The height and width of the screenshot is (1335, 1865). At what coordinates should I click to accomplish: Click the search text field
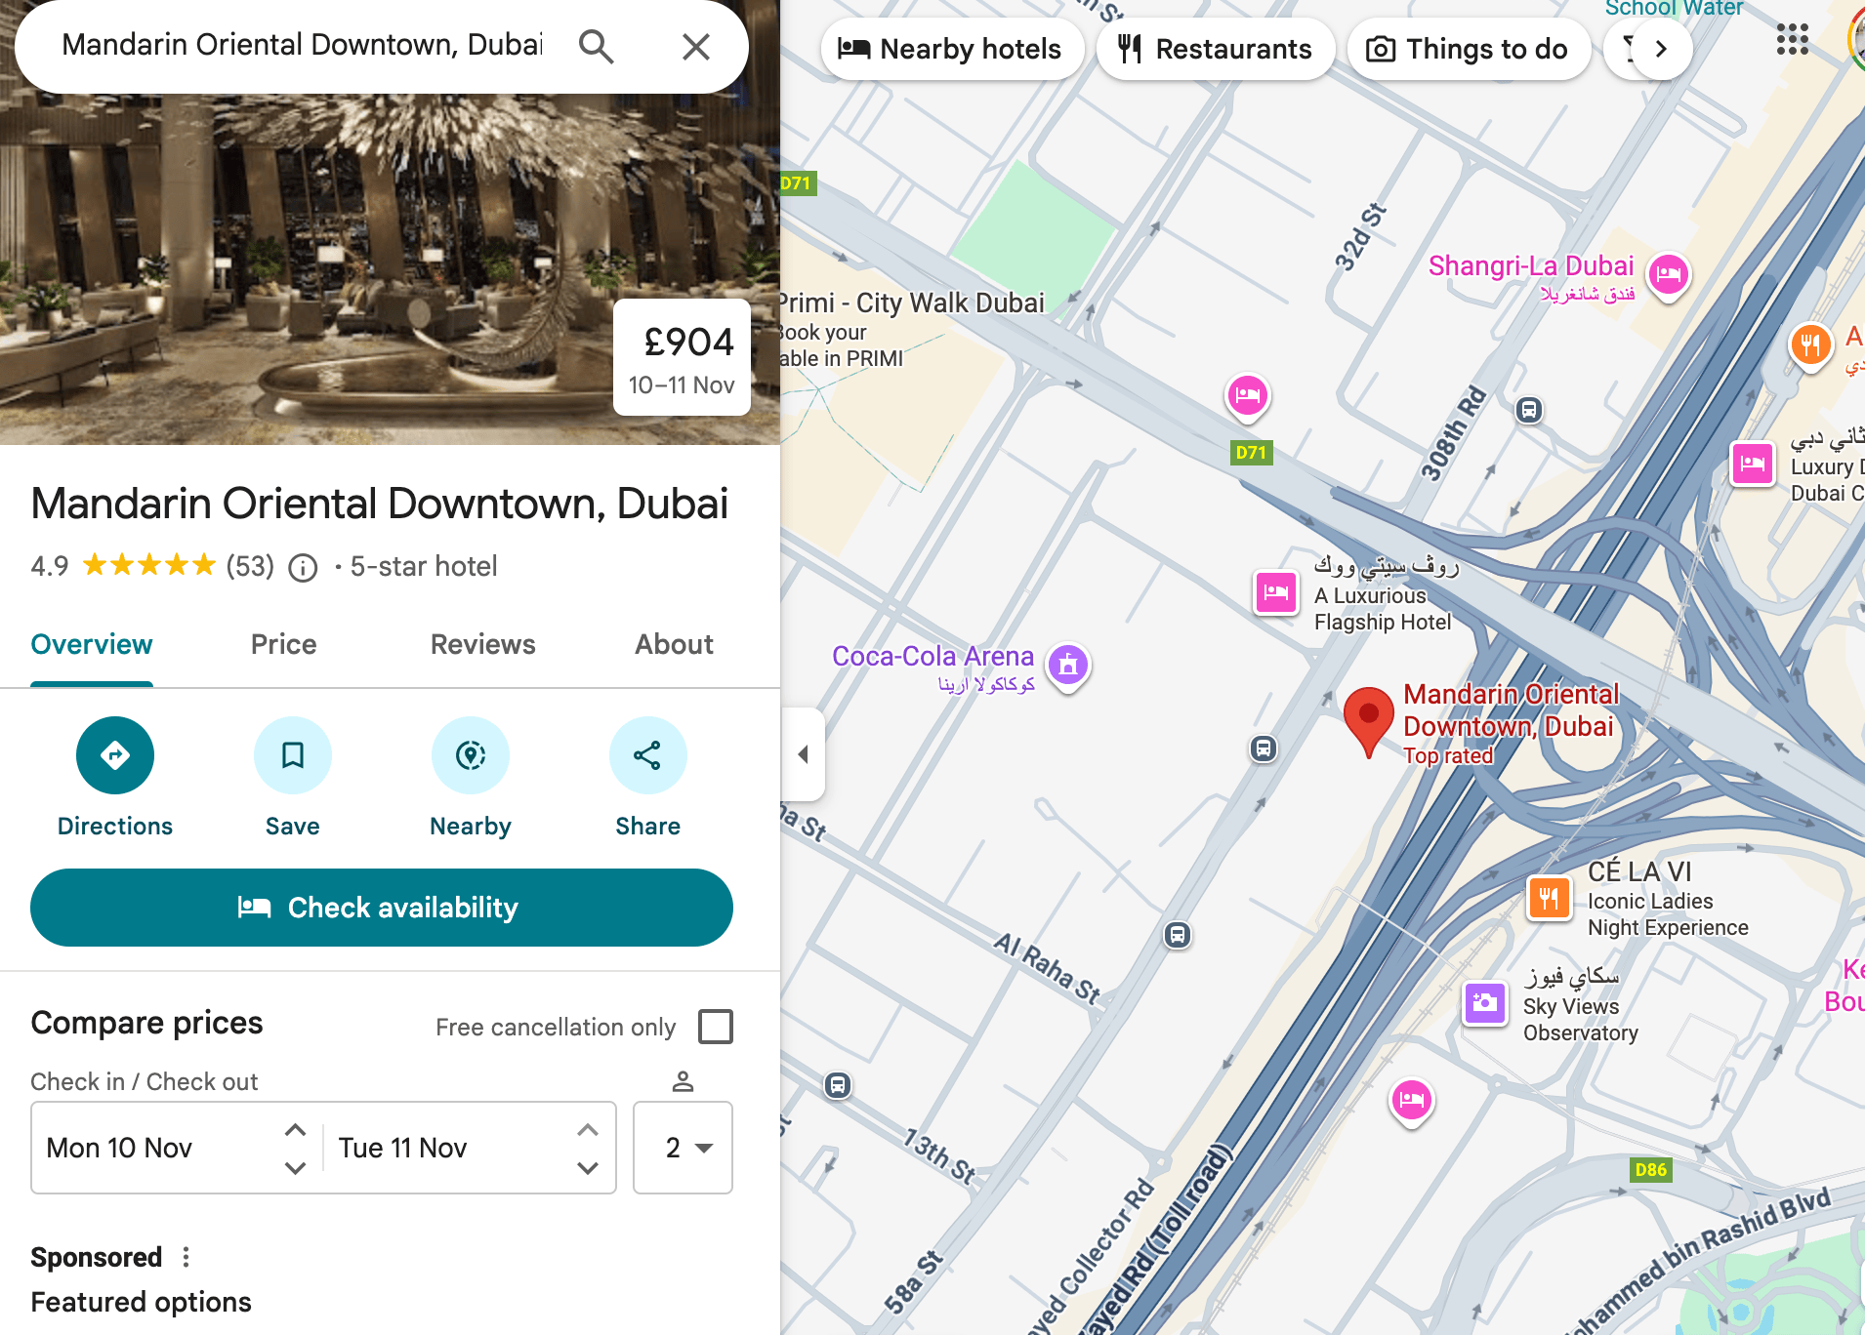coord(303,46)
